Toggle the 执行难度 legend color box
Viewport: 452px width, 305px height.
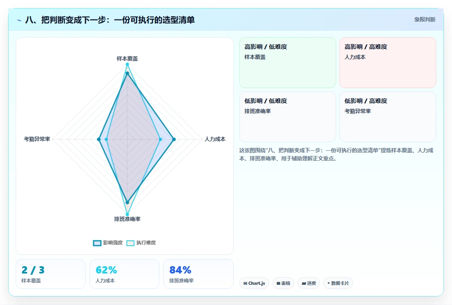click(x=130, y=243)
